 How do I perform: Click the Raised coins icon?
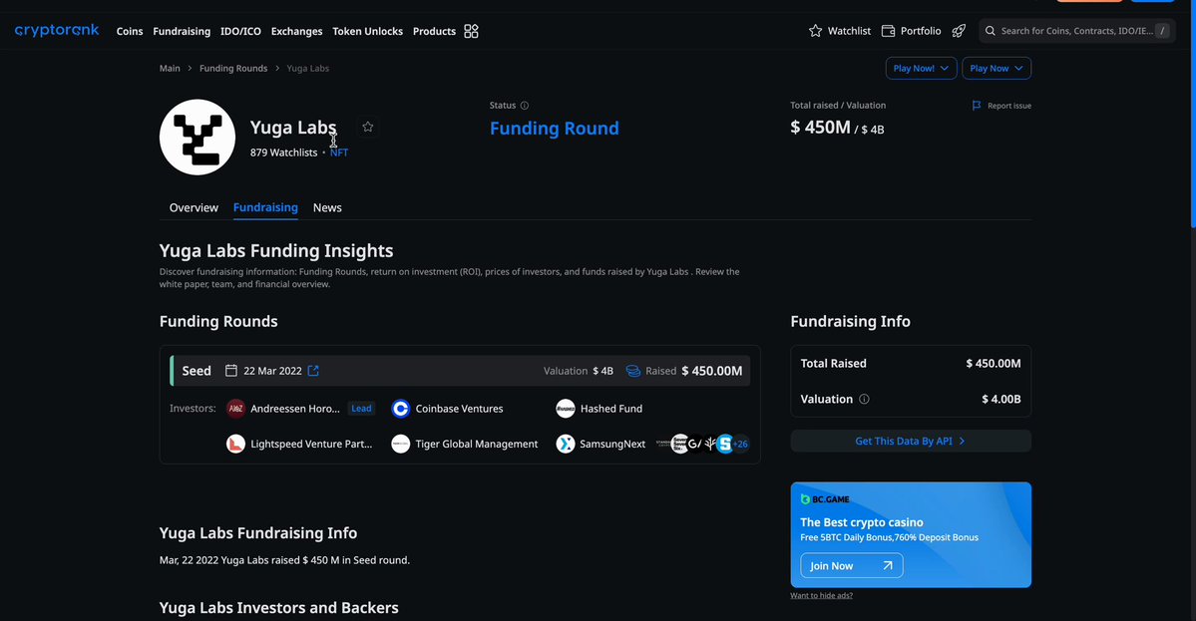633,371
